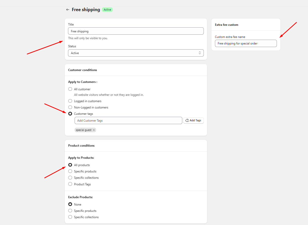Select Specific products under Apply to Products
This screenshot has height=225, width=308.
[x=70, y=171]
